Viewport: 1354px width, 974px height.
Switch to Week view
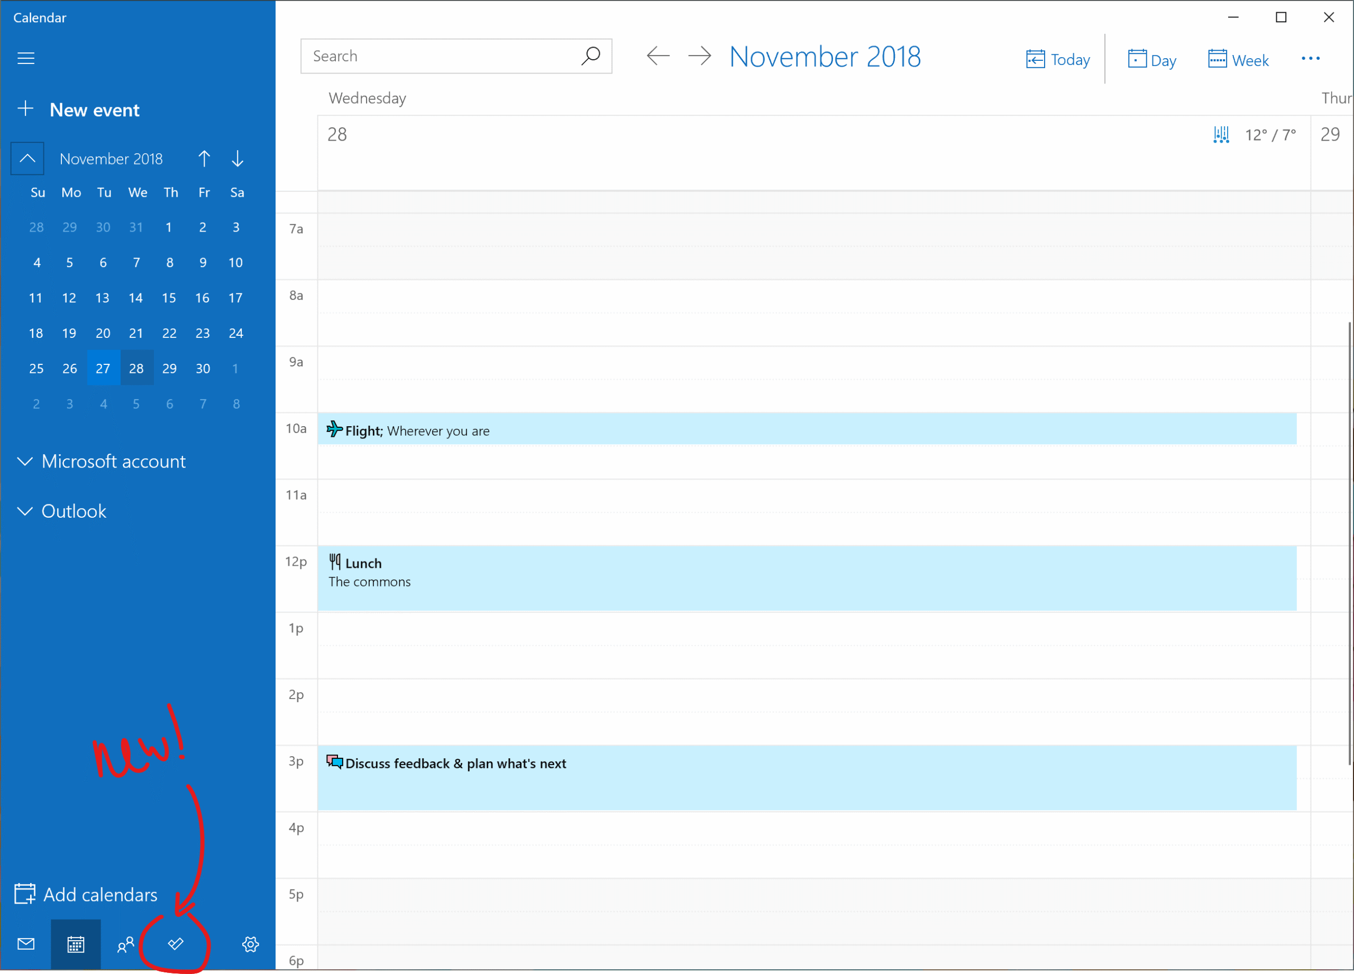[1238, 60]
